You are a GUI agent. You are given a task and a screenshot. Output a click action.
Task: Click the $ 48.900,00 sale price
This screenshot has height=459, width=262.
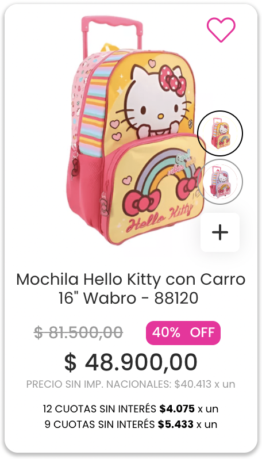tap(130, 362)
